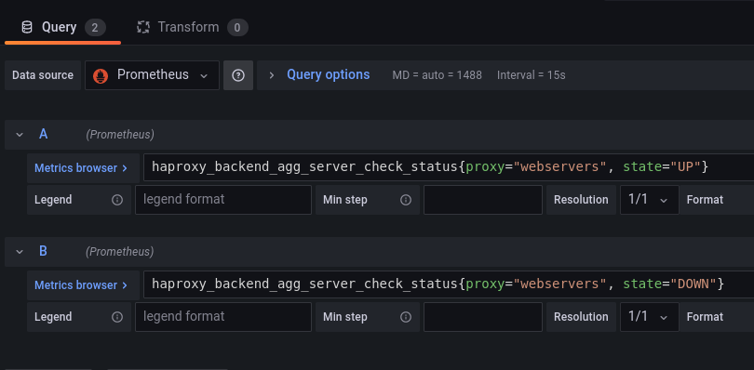Image resolution: width=754 pixels, height=370 pixels.
Task: Open Resolution dropdown for query B
Action: pos(649,317)
